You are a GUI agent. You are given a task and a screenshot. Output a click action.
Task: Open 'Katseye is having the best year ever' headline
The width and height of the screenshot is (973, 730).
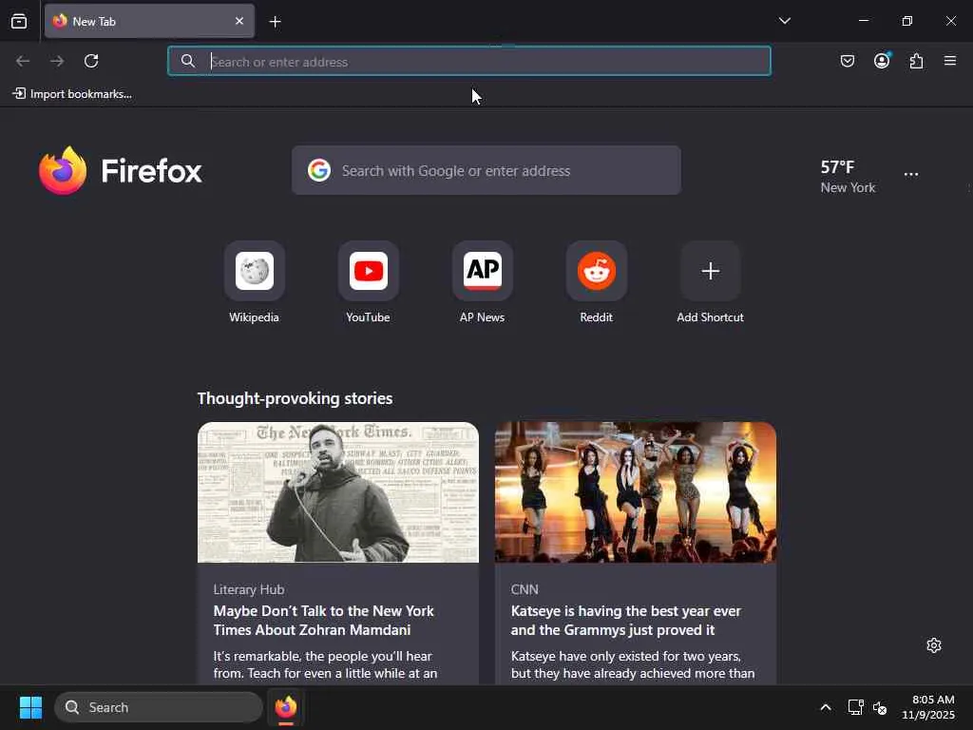[625, 620]
